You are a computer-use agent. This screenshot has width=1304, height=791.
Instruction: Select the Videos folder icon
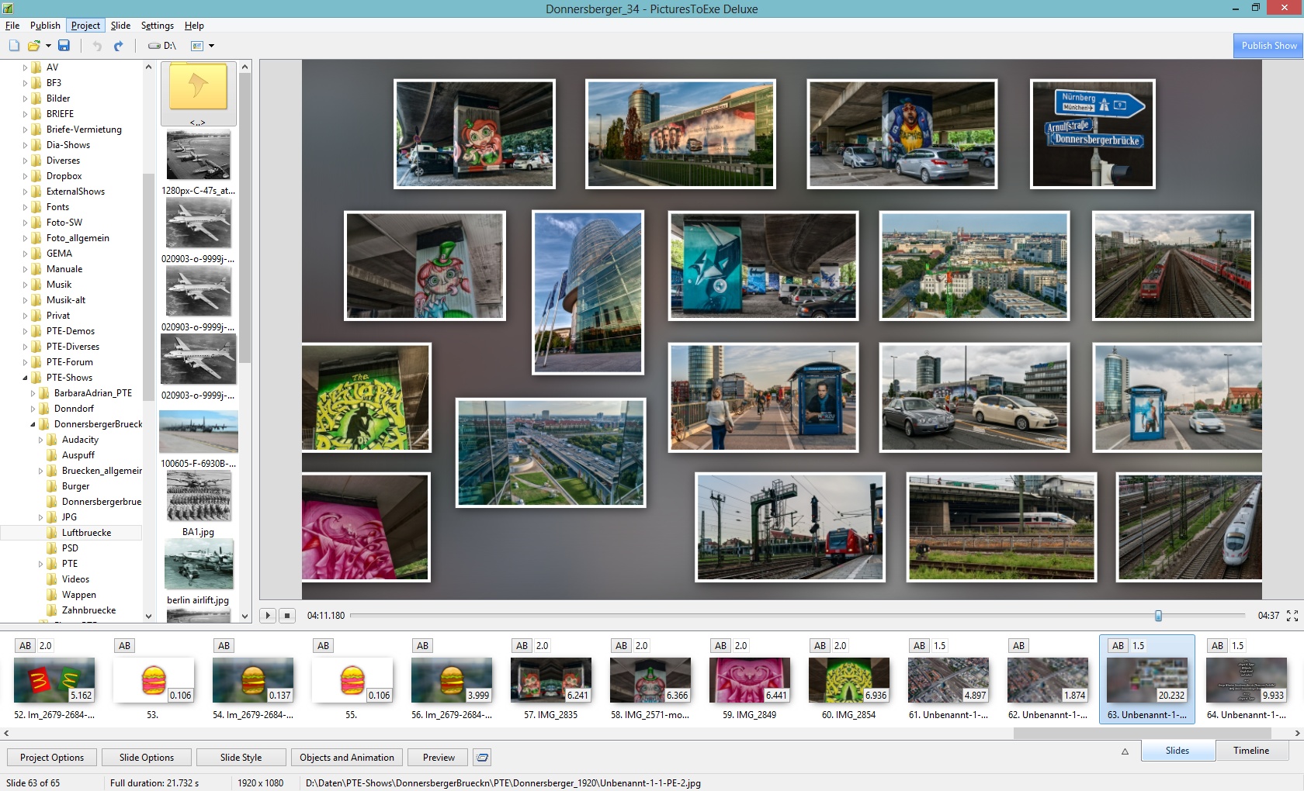tap(52, 579)
